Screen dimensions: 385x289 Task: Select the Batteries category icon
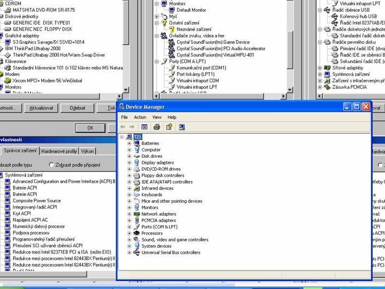coord(137,143)
